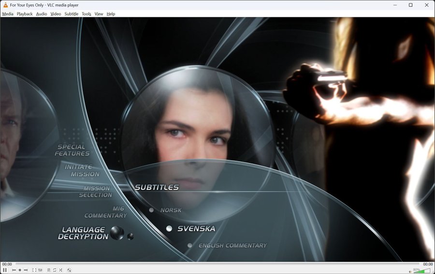This screenshot has height=274, width=435.
Task: Choose Svenska subtitles option
Action: (x=196, y=228)
